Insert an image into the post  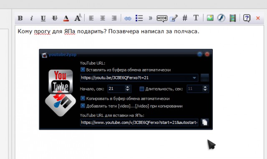tap(210, 18)
